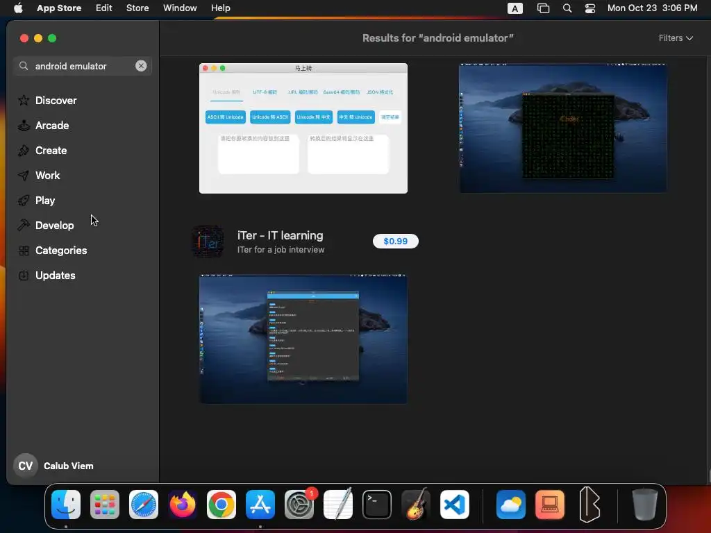Open the Help menu

coord(220,8)
